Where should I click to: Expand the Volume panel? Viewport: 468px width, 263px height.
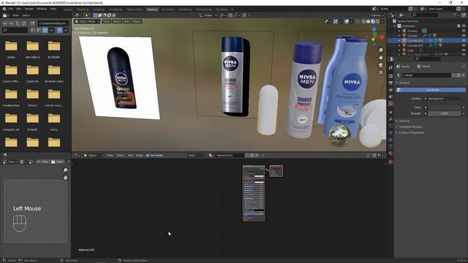404,121
